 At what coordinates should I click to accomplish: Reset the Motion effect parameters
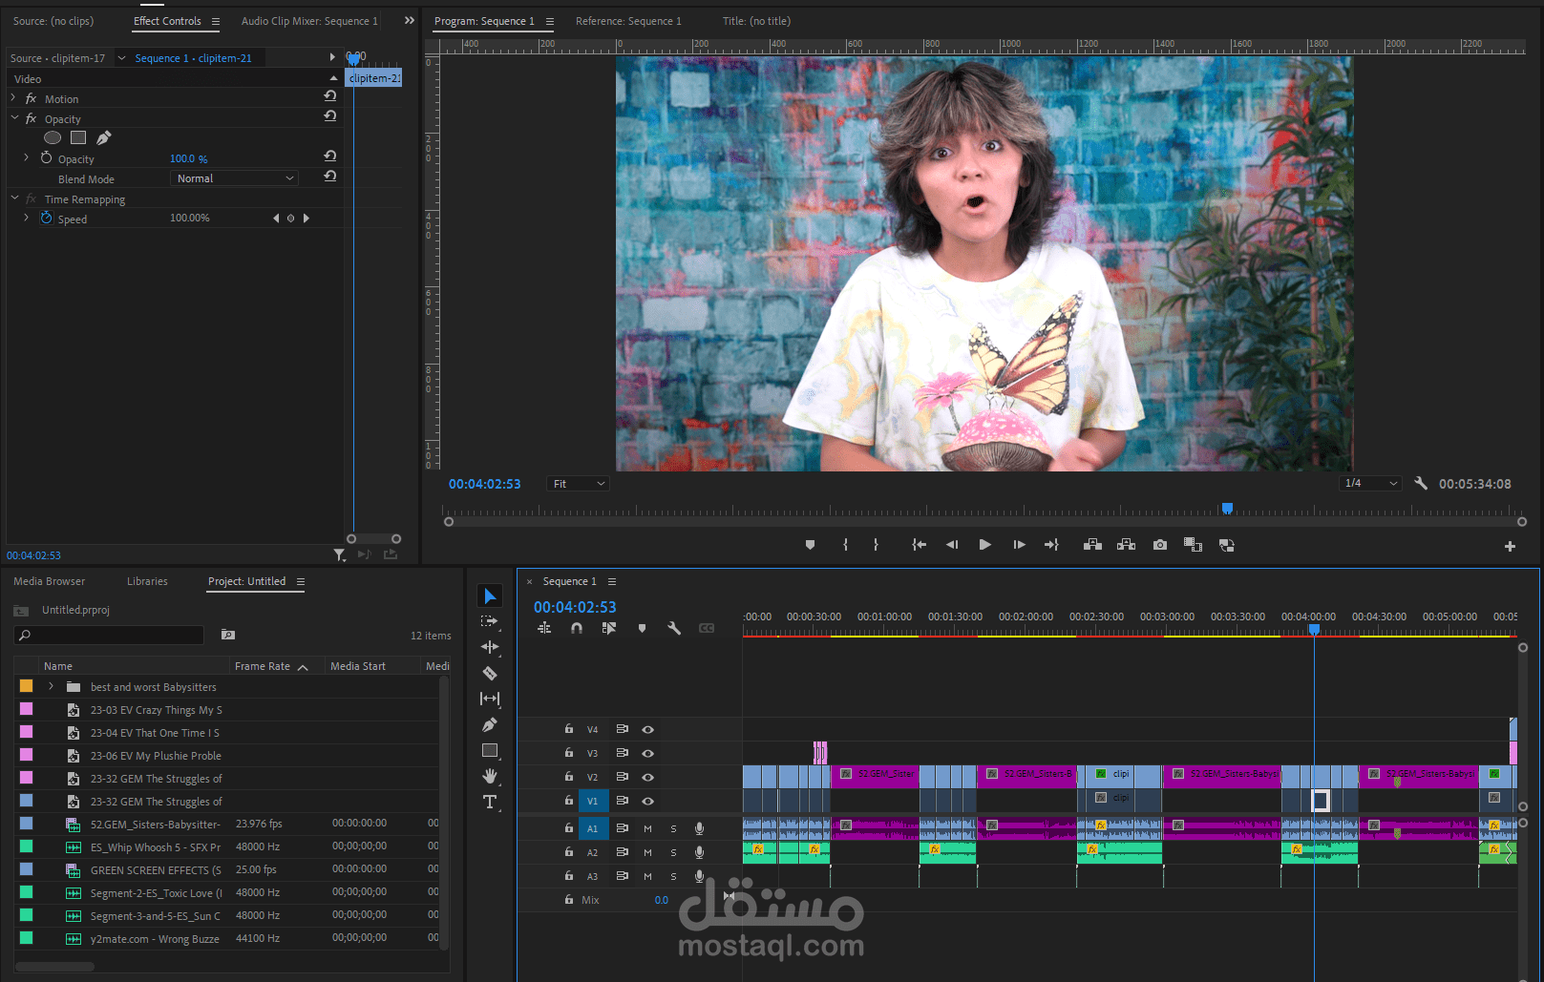click(329, 96)
